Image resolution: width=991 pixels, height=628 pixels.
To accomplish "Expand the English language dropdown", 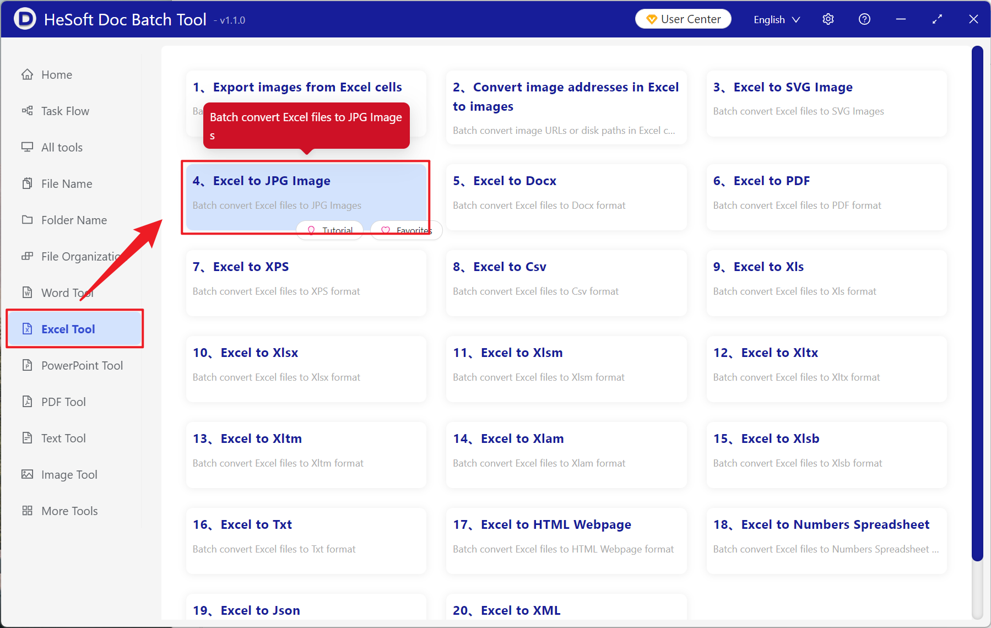I will pyautogui.click(x=777, y=19).
